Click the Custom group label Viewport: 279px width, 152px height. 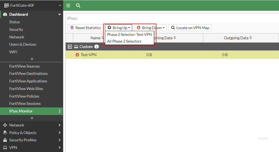tap(86, 47)
